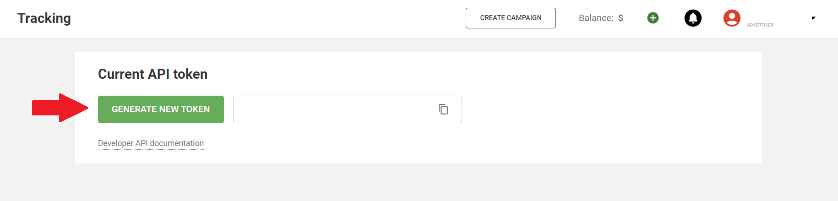This screenshot has width=838, height=201.
Task: Click the dollar sign next to Balance
Action: point(620,18)
